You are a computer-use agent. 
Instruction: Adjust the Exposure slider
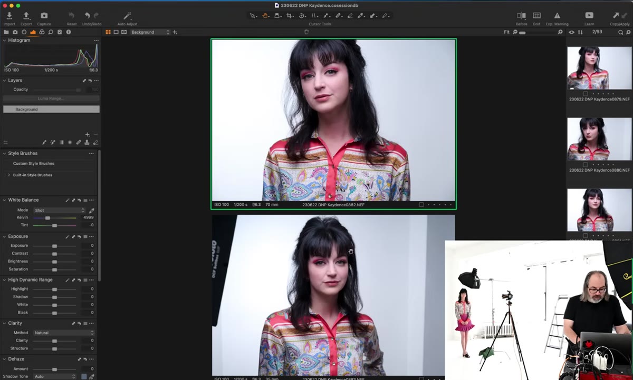tap(54, 246)
